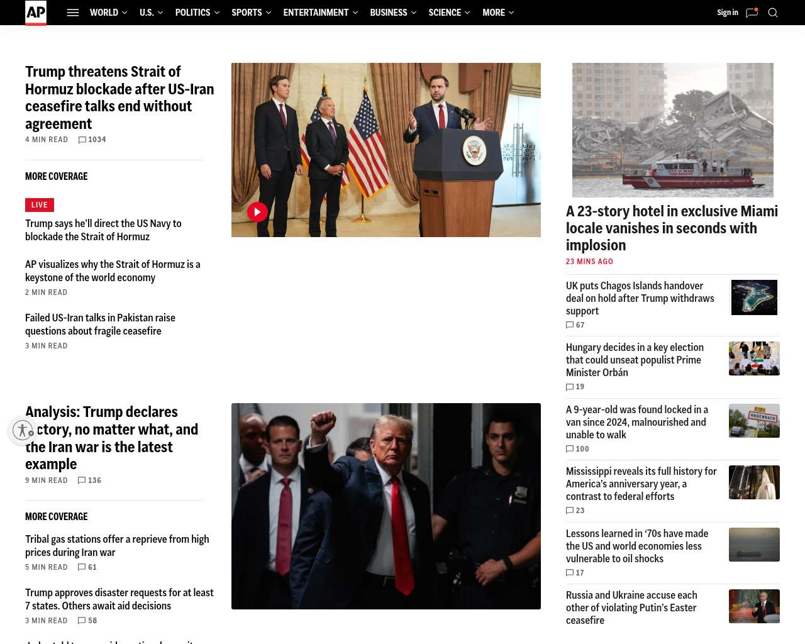Image resolution: width=805 pixels, height=644 pixels.
Task: Open comments icon for oil shocks story
Action: tap(570, 573)
